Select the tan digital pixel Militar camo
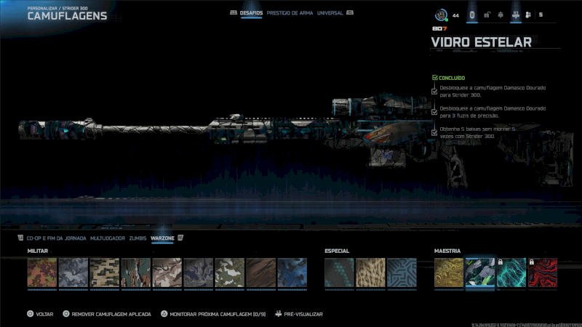Image resolution: width=582 pixels, height=327 pixels. 105,272
